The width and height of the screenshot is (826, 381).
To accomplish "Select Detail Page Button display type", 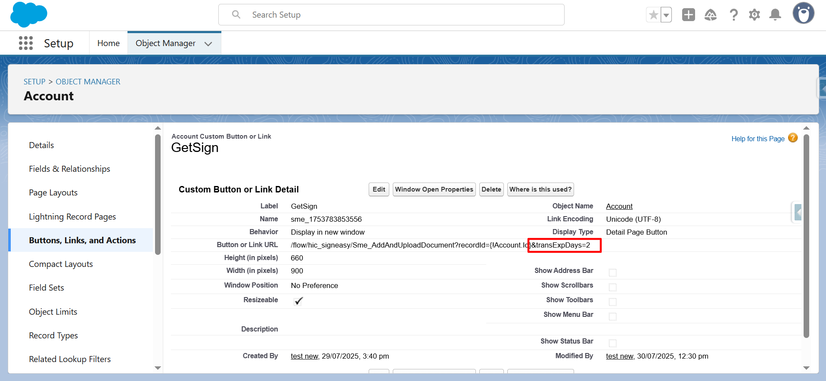I will click(x=637, y=232).
